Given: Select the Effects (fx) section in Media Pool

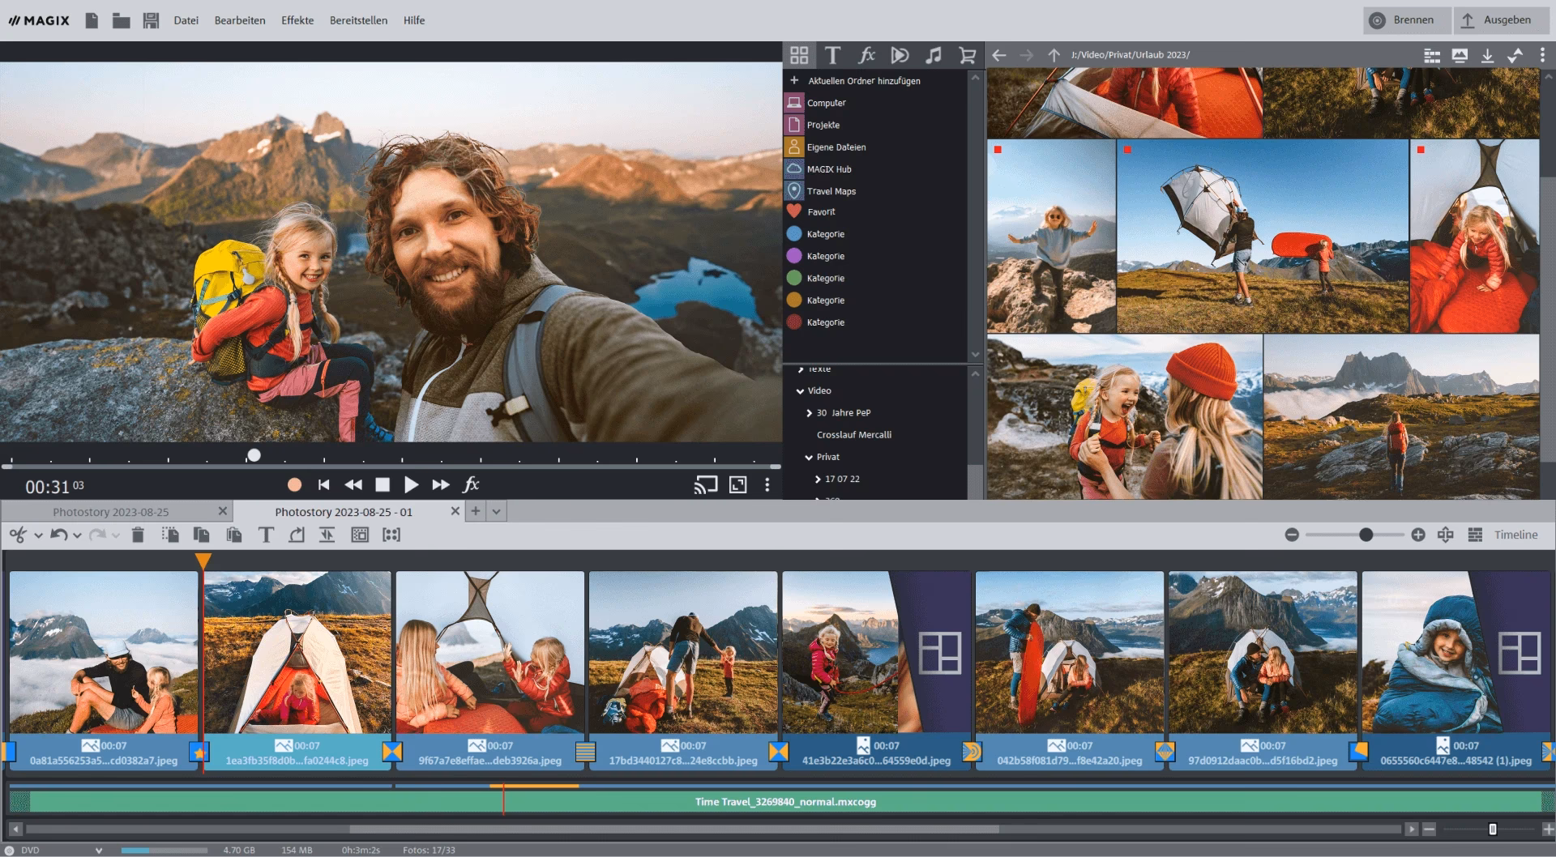Looking at the screenshot, I should click(867, 55).
